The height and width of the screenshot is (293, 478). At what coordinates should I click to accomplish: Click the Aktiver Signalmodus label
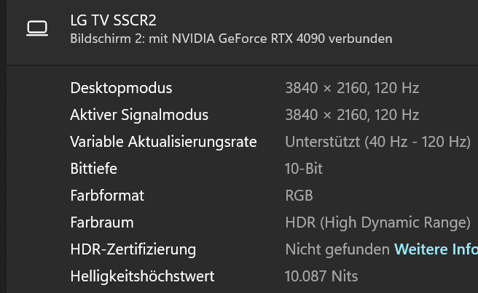click(139, 115)
